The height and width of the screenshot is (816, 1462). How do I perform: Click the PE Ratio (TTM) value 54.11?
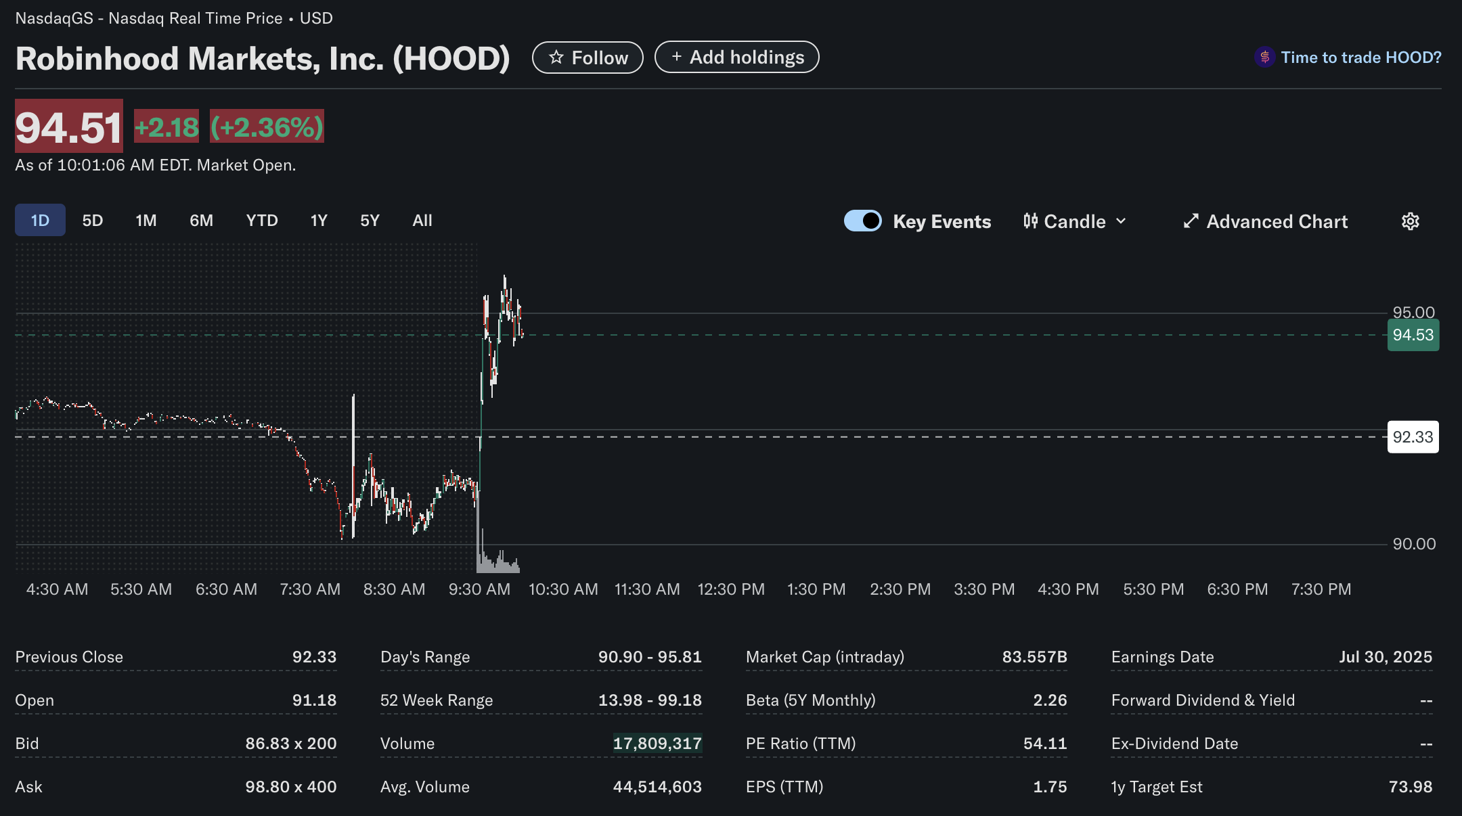click(1045, 744)
